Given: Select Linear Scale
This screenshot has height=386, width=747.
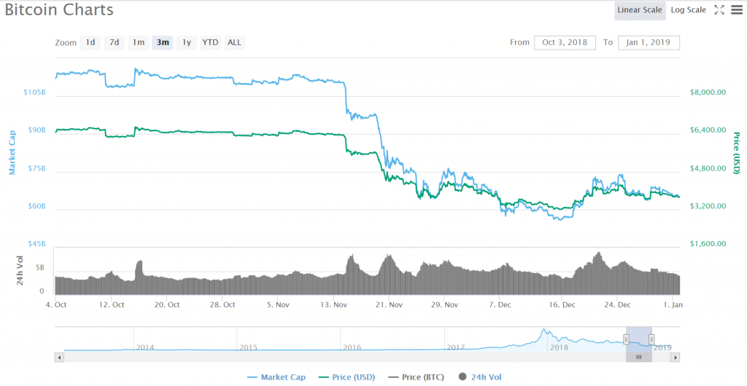Looking at the screenshot, I should (639, 10).
